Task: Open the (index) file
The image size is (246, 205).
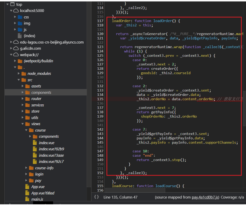Action: (29, 36)
